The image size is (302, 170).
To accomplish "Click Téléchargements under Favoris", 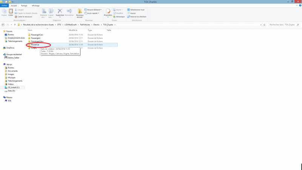I will pos(15,41).
